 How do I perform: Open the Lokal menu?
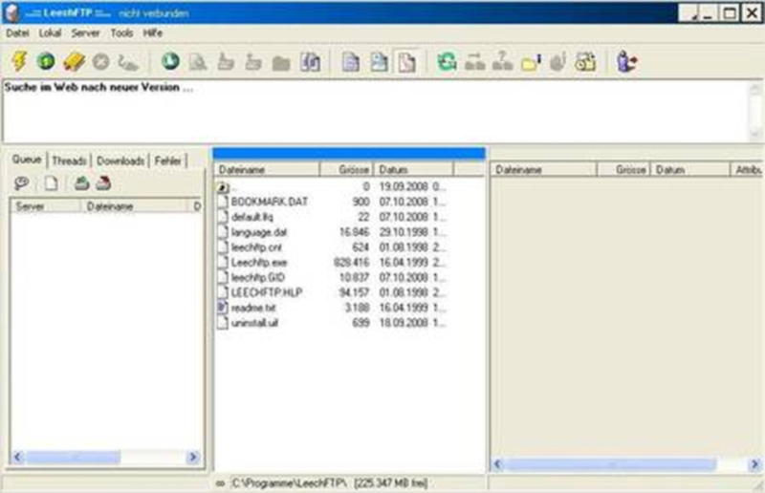(50, 33)
